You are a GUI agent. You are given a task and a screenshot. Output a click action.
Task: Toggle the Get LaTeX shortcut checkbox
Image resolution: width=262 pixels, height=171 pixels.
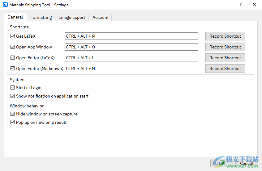pyautogui.click(x=13, y=36)
